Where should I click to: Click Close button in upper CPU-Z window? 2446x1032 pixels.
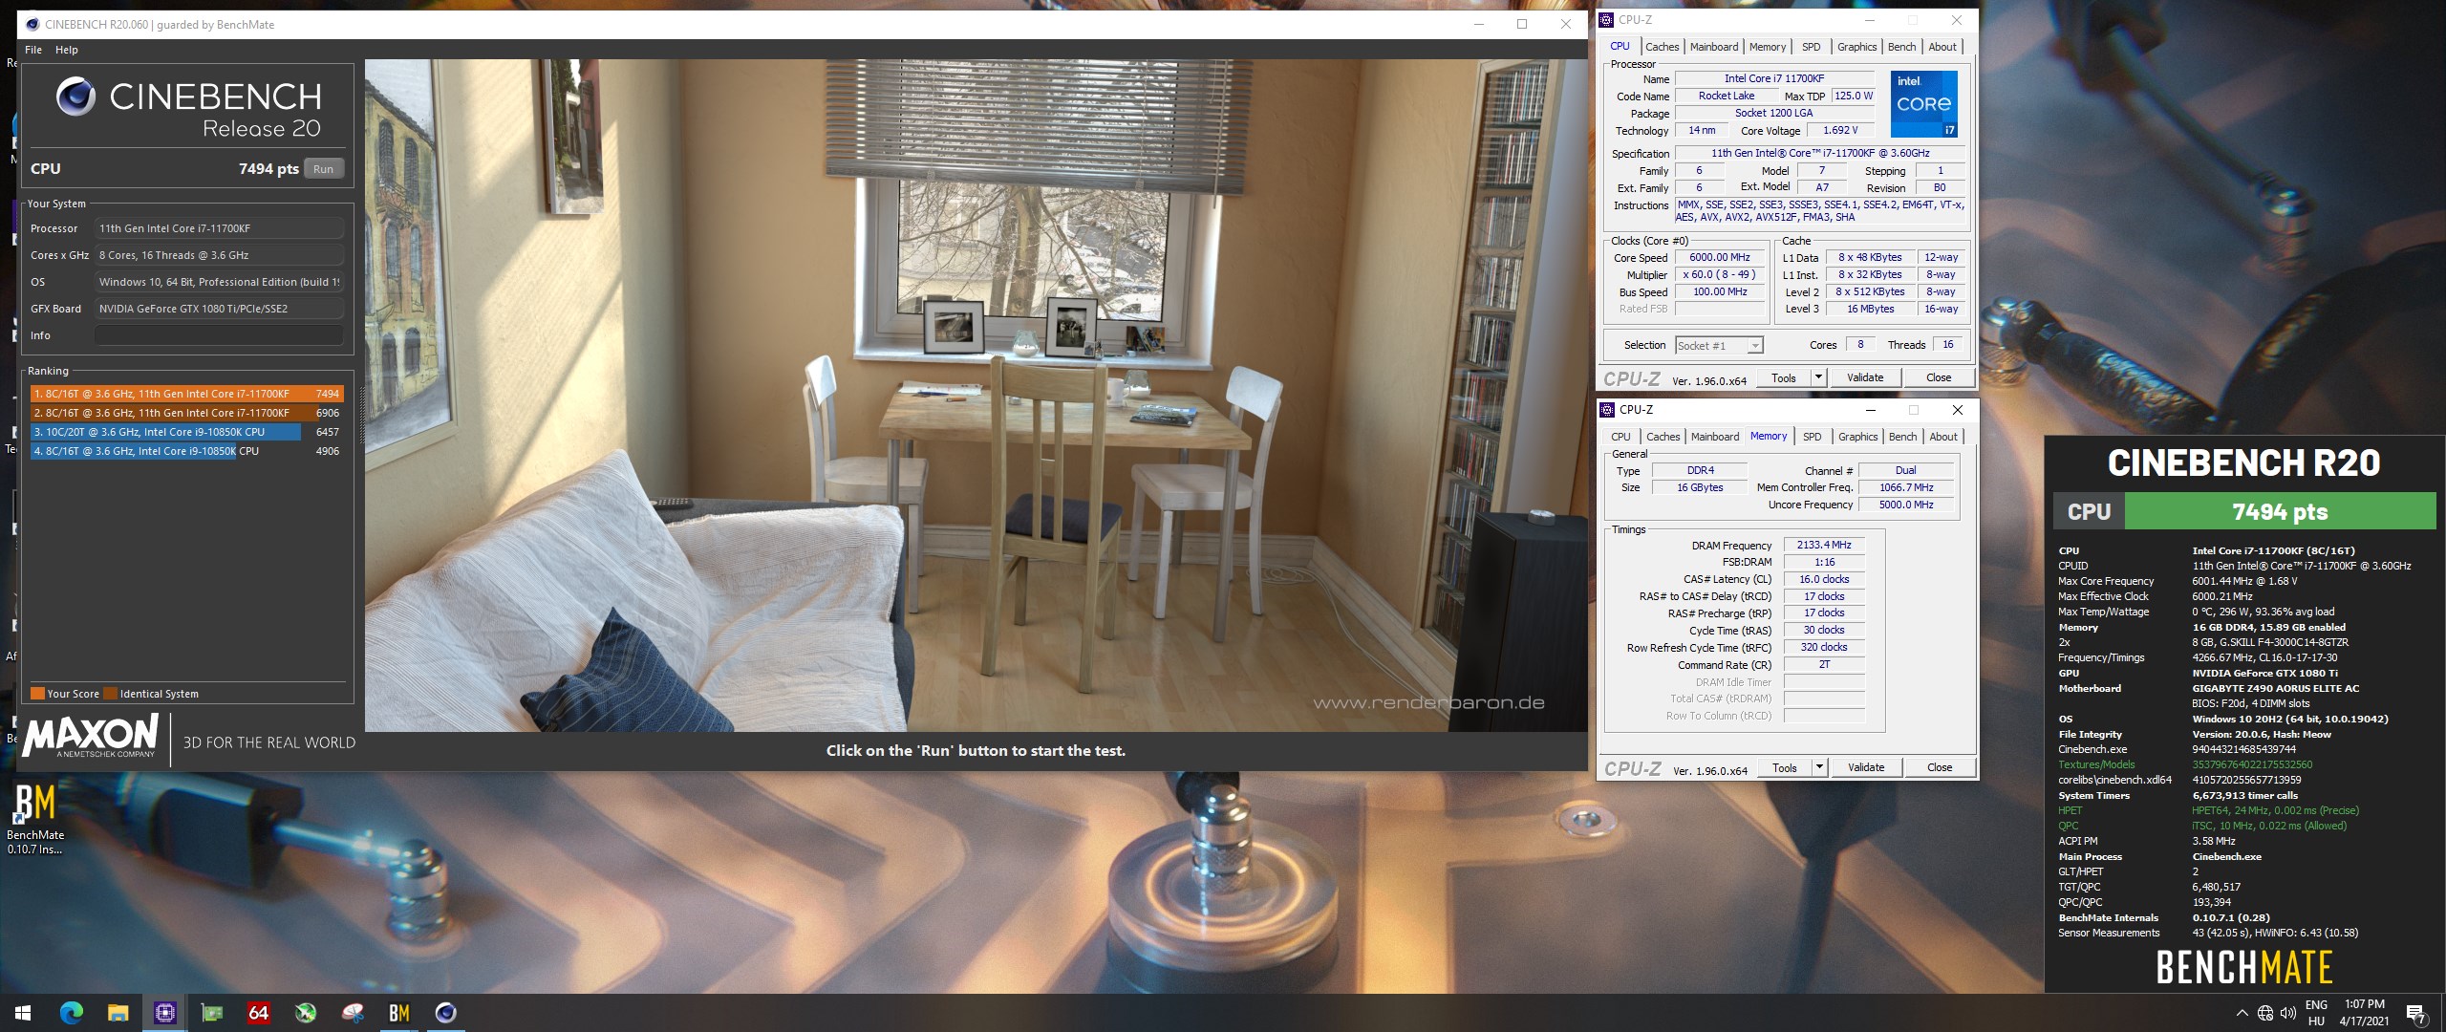point(1938,377)
